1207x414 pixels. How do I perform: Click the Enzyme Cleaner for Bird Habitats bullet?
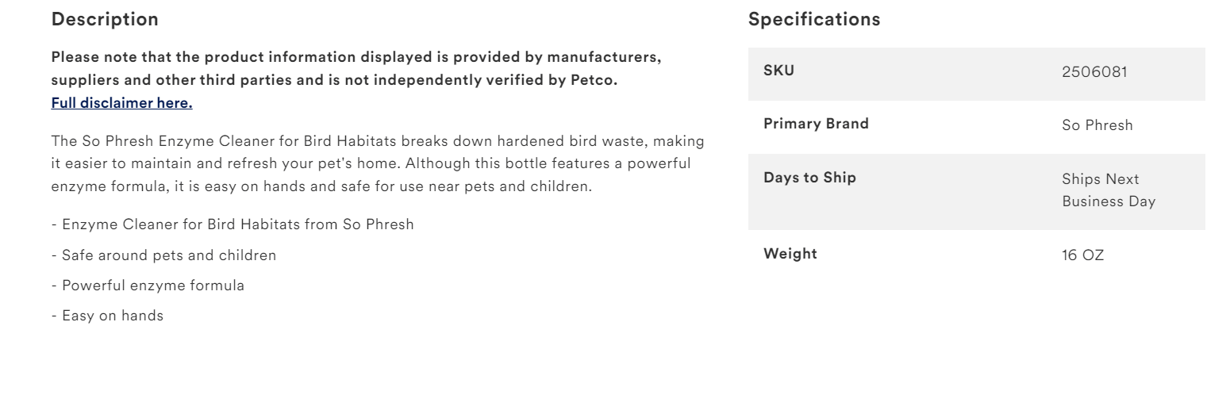coord(233,224)
